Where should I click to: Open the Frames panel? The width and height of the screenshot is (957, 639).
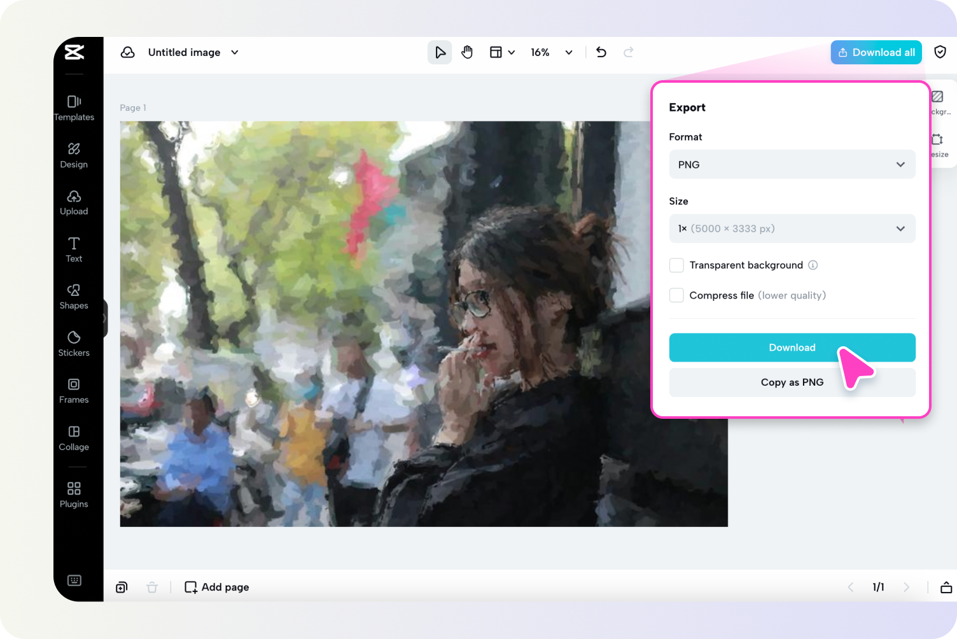[74, 391]
